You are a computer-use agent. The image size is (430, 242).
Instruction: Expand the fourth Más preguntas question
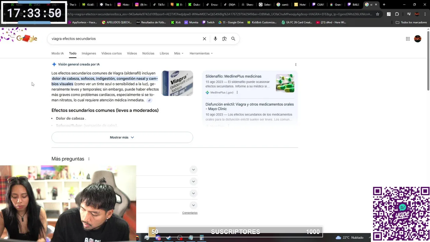193,205
